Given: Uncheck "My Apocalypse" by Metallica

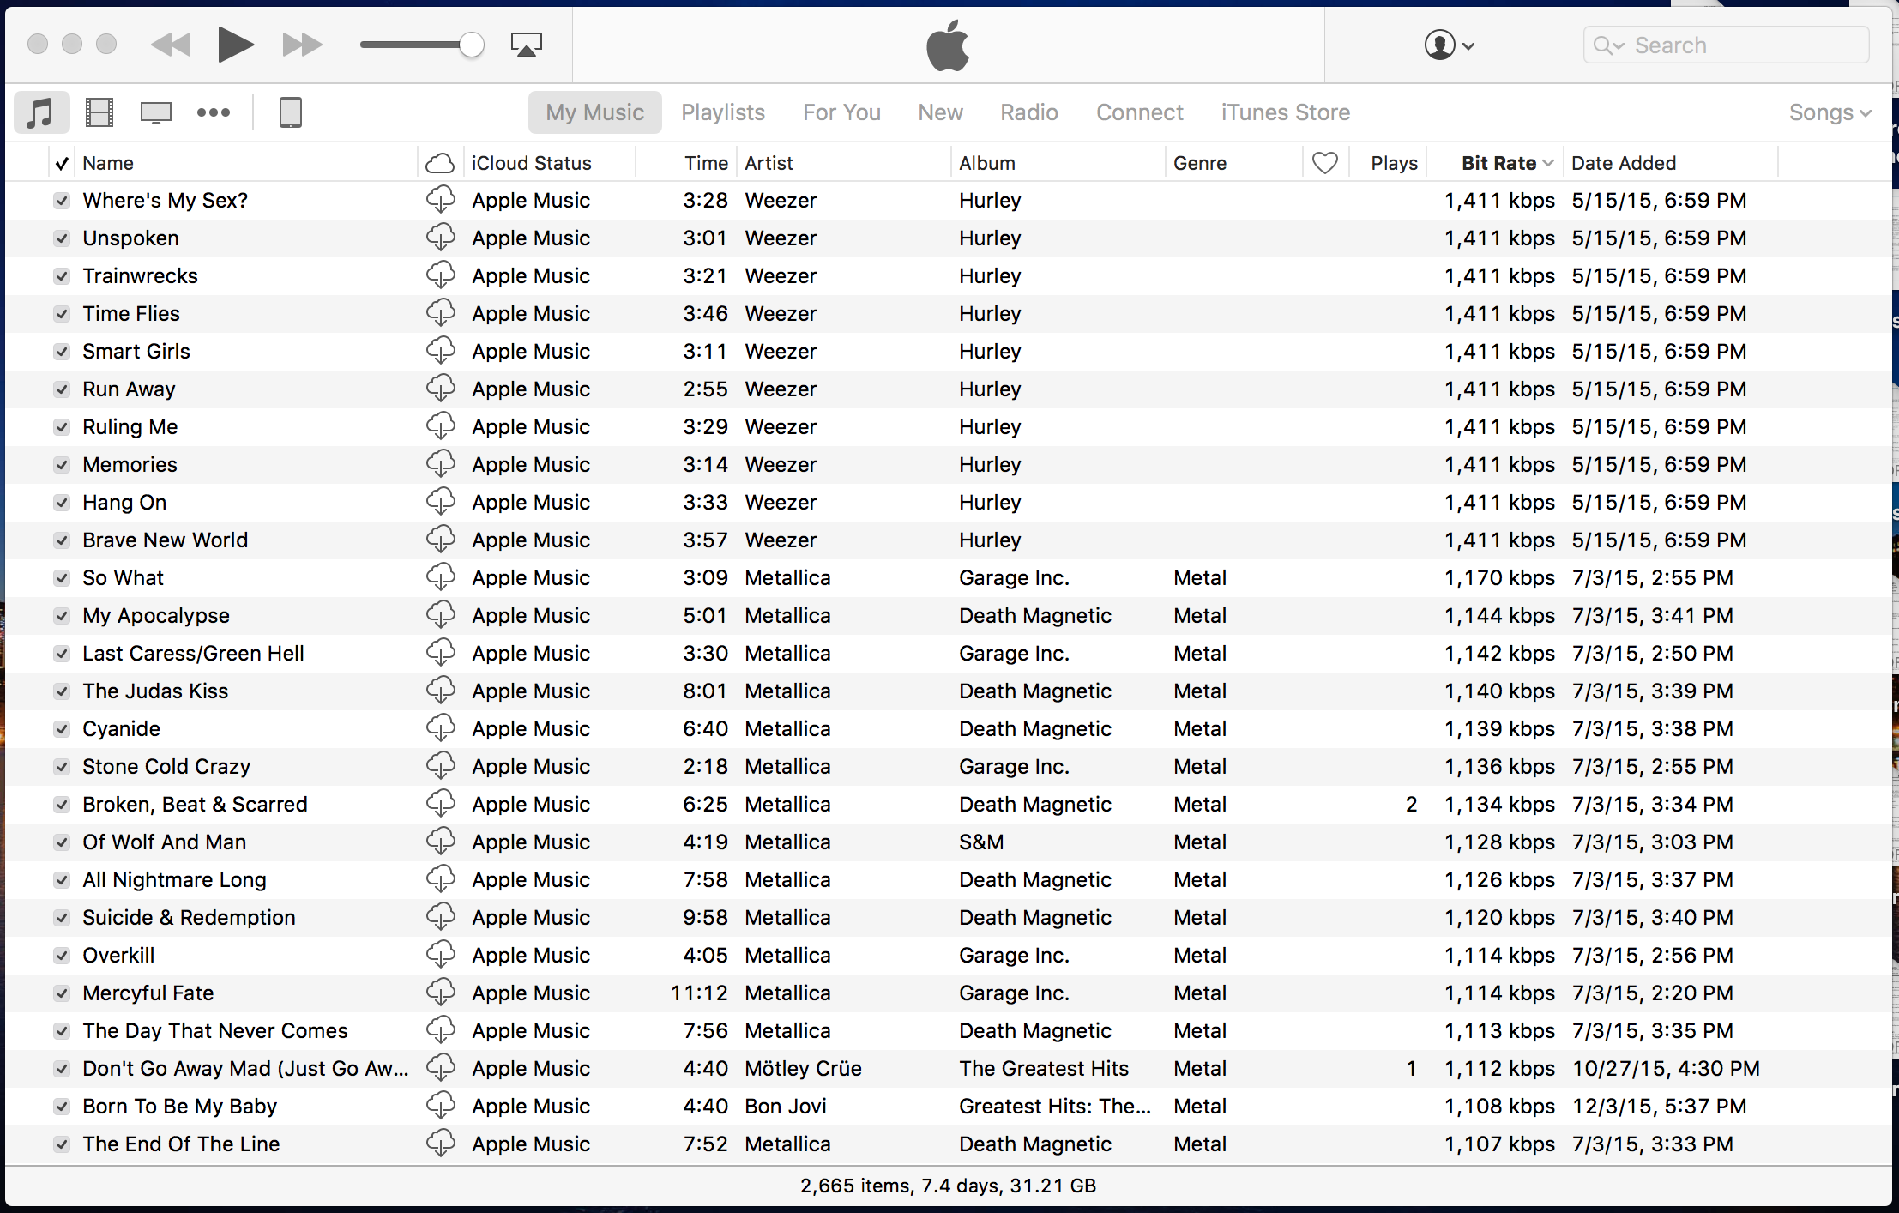Looking at the screenshot, I should tap(62, 615).
